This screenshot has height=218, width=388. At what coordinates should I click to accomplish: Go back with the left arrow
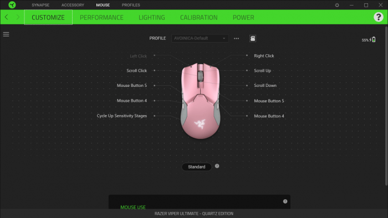[x=7, y=17]
